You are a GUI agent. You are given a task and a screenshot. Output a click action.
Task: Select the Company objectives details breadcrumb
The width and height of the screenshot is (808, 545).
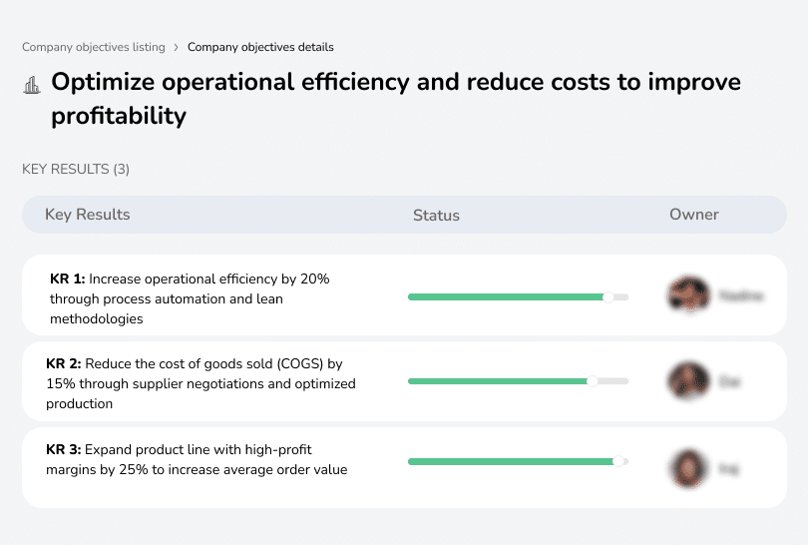[260, 47]
